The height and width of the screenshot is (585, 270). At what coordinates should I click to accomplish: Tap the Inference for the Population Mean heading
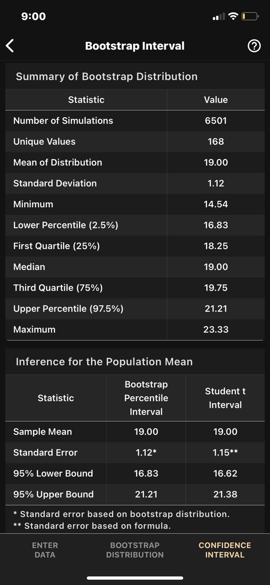tap(104, 362)
